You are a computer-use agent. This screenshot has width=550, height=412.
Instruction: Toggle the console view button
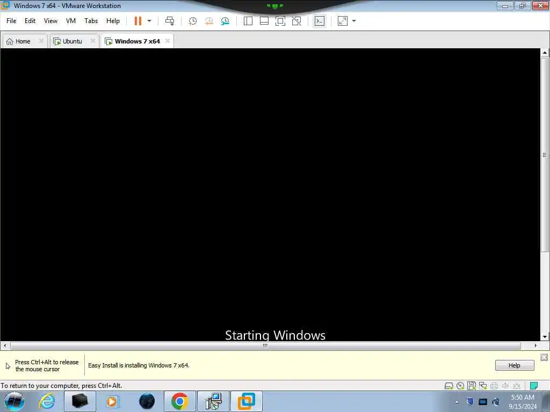tap(319, 21)
